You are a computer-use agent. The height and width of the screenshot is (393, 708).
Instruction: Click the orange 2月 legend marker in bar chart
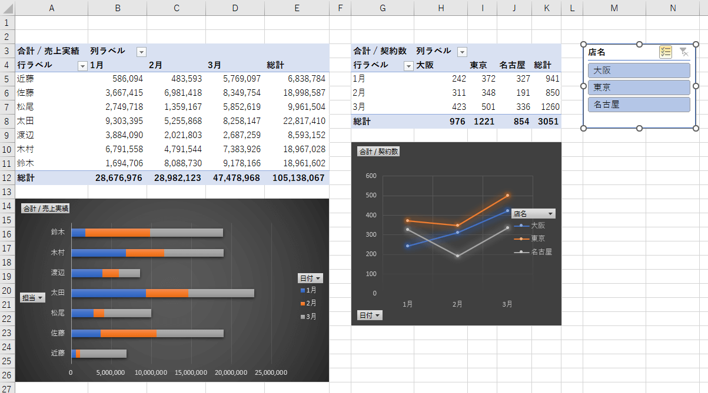tap(303, 303)
